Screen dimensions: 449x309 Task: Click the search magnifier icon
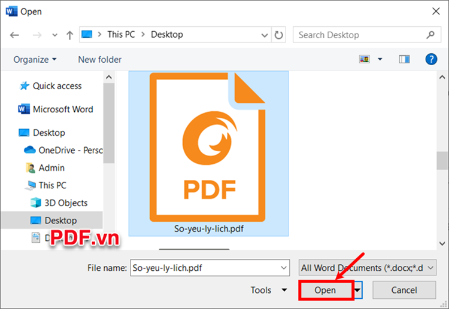[430, 35]
